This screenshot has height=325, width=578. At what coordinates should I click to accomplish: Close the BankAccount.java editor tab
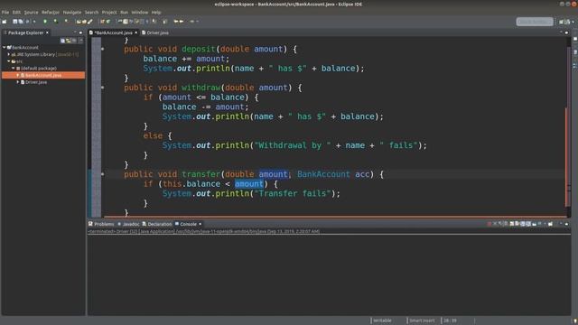pos(136,32)
